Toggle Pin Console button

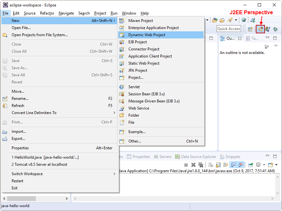[250, 165]
